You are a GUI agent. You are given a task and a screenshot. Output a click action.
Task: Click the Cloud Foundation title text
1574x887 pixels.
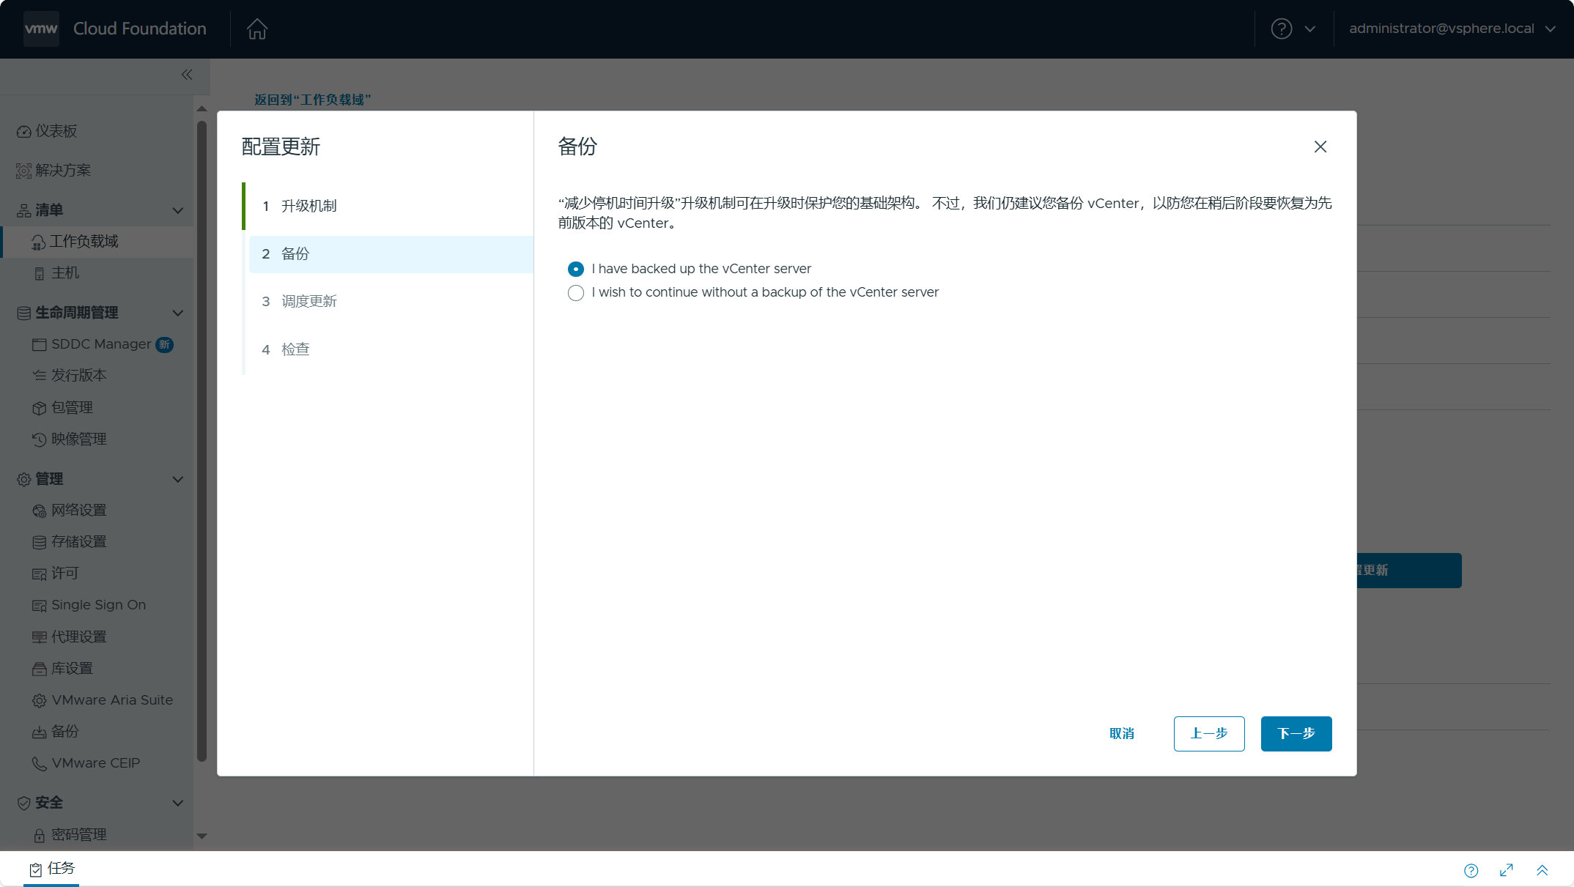140,29
